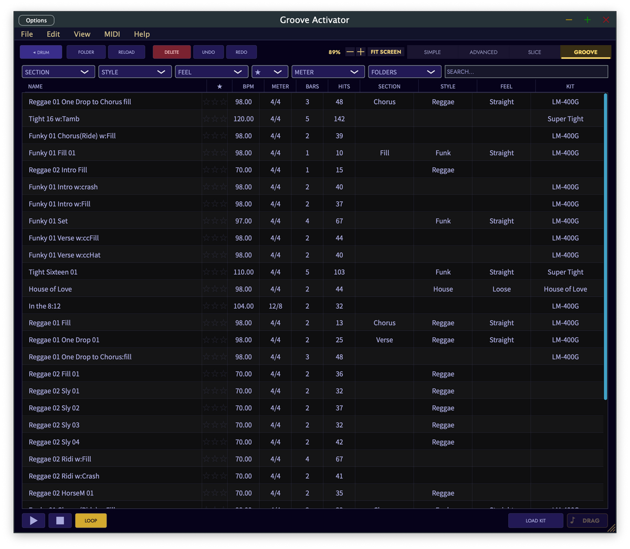Select the Tight Sixteen 01 groove row
The image size is (630, 549).
coord(313,272)
